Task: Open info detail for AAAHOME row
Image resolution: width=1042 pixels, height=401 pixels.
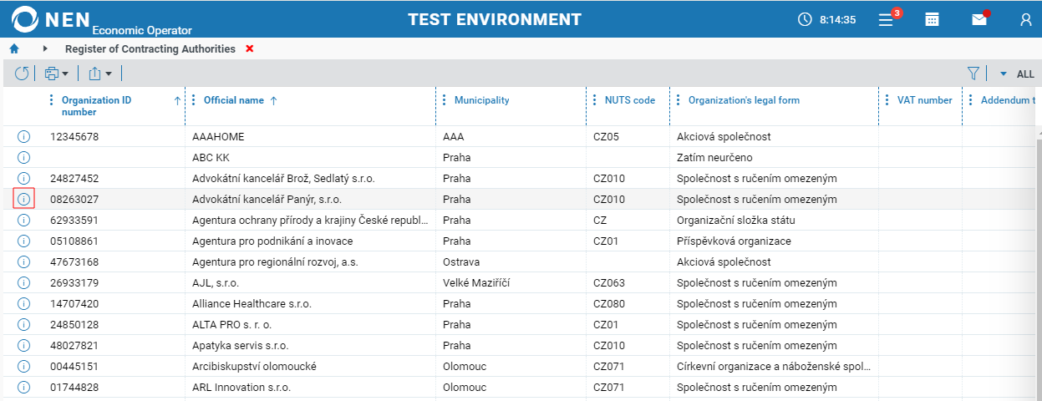Action: tap(23, 136)
